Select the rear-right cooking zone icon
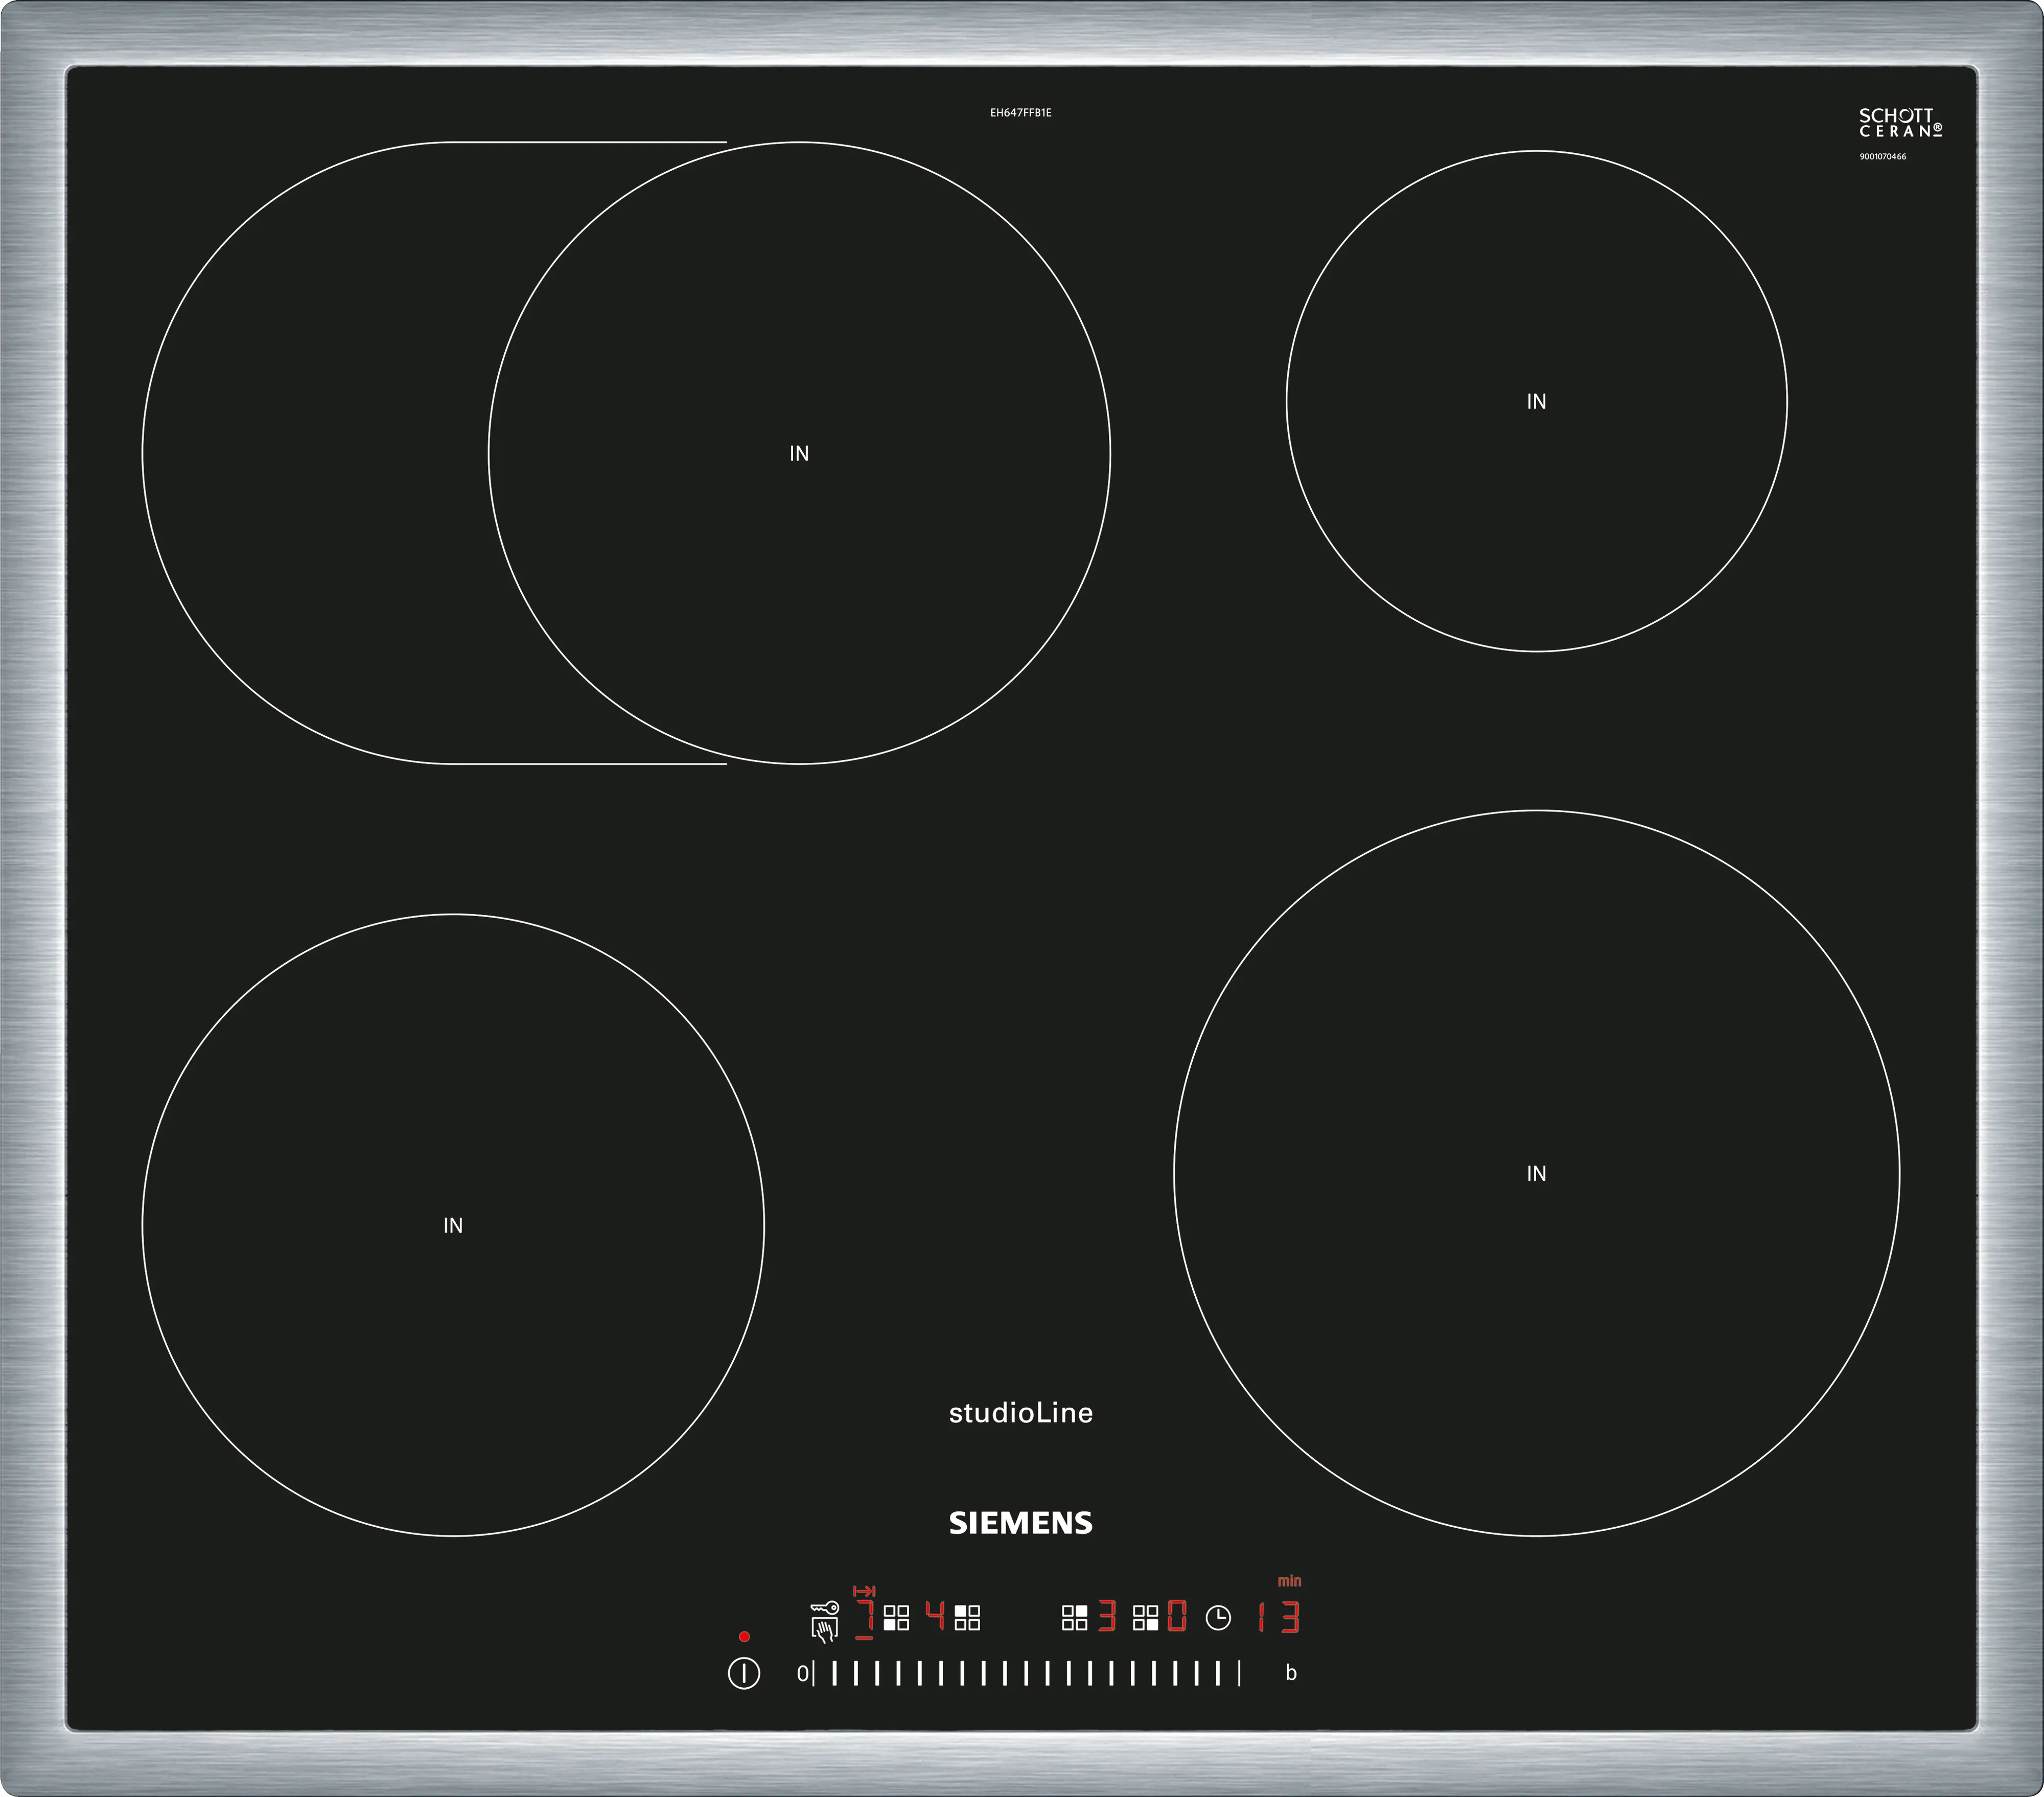2044x1797 pixels. click(1075, 1618)
